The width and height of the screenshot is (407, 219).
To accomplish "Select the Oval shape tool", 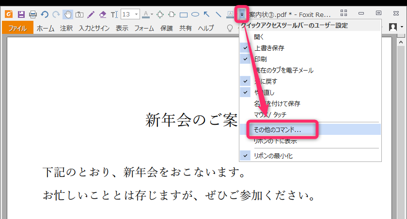I will 195,15.
